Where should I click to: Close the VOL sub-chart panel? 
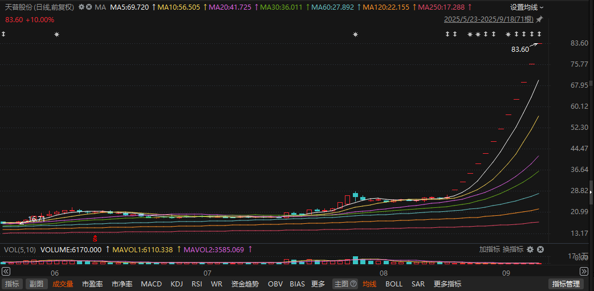pyautogui.click(x=540, y=249)
